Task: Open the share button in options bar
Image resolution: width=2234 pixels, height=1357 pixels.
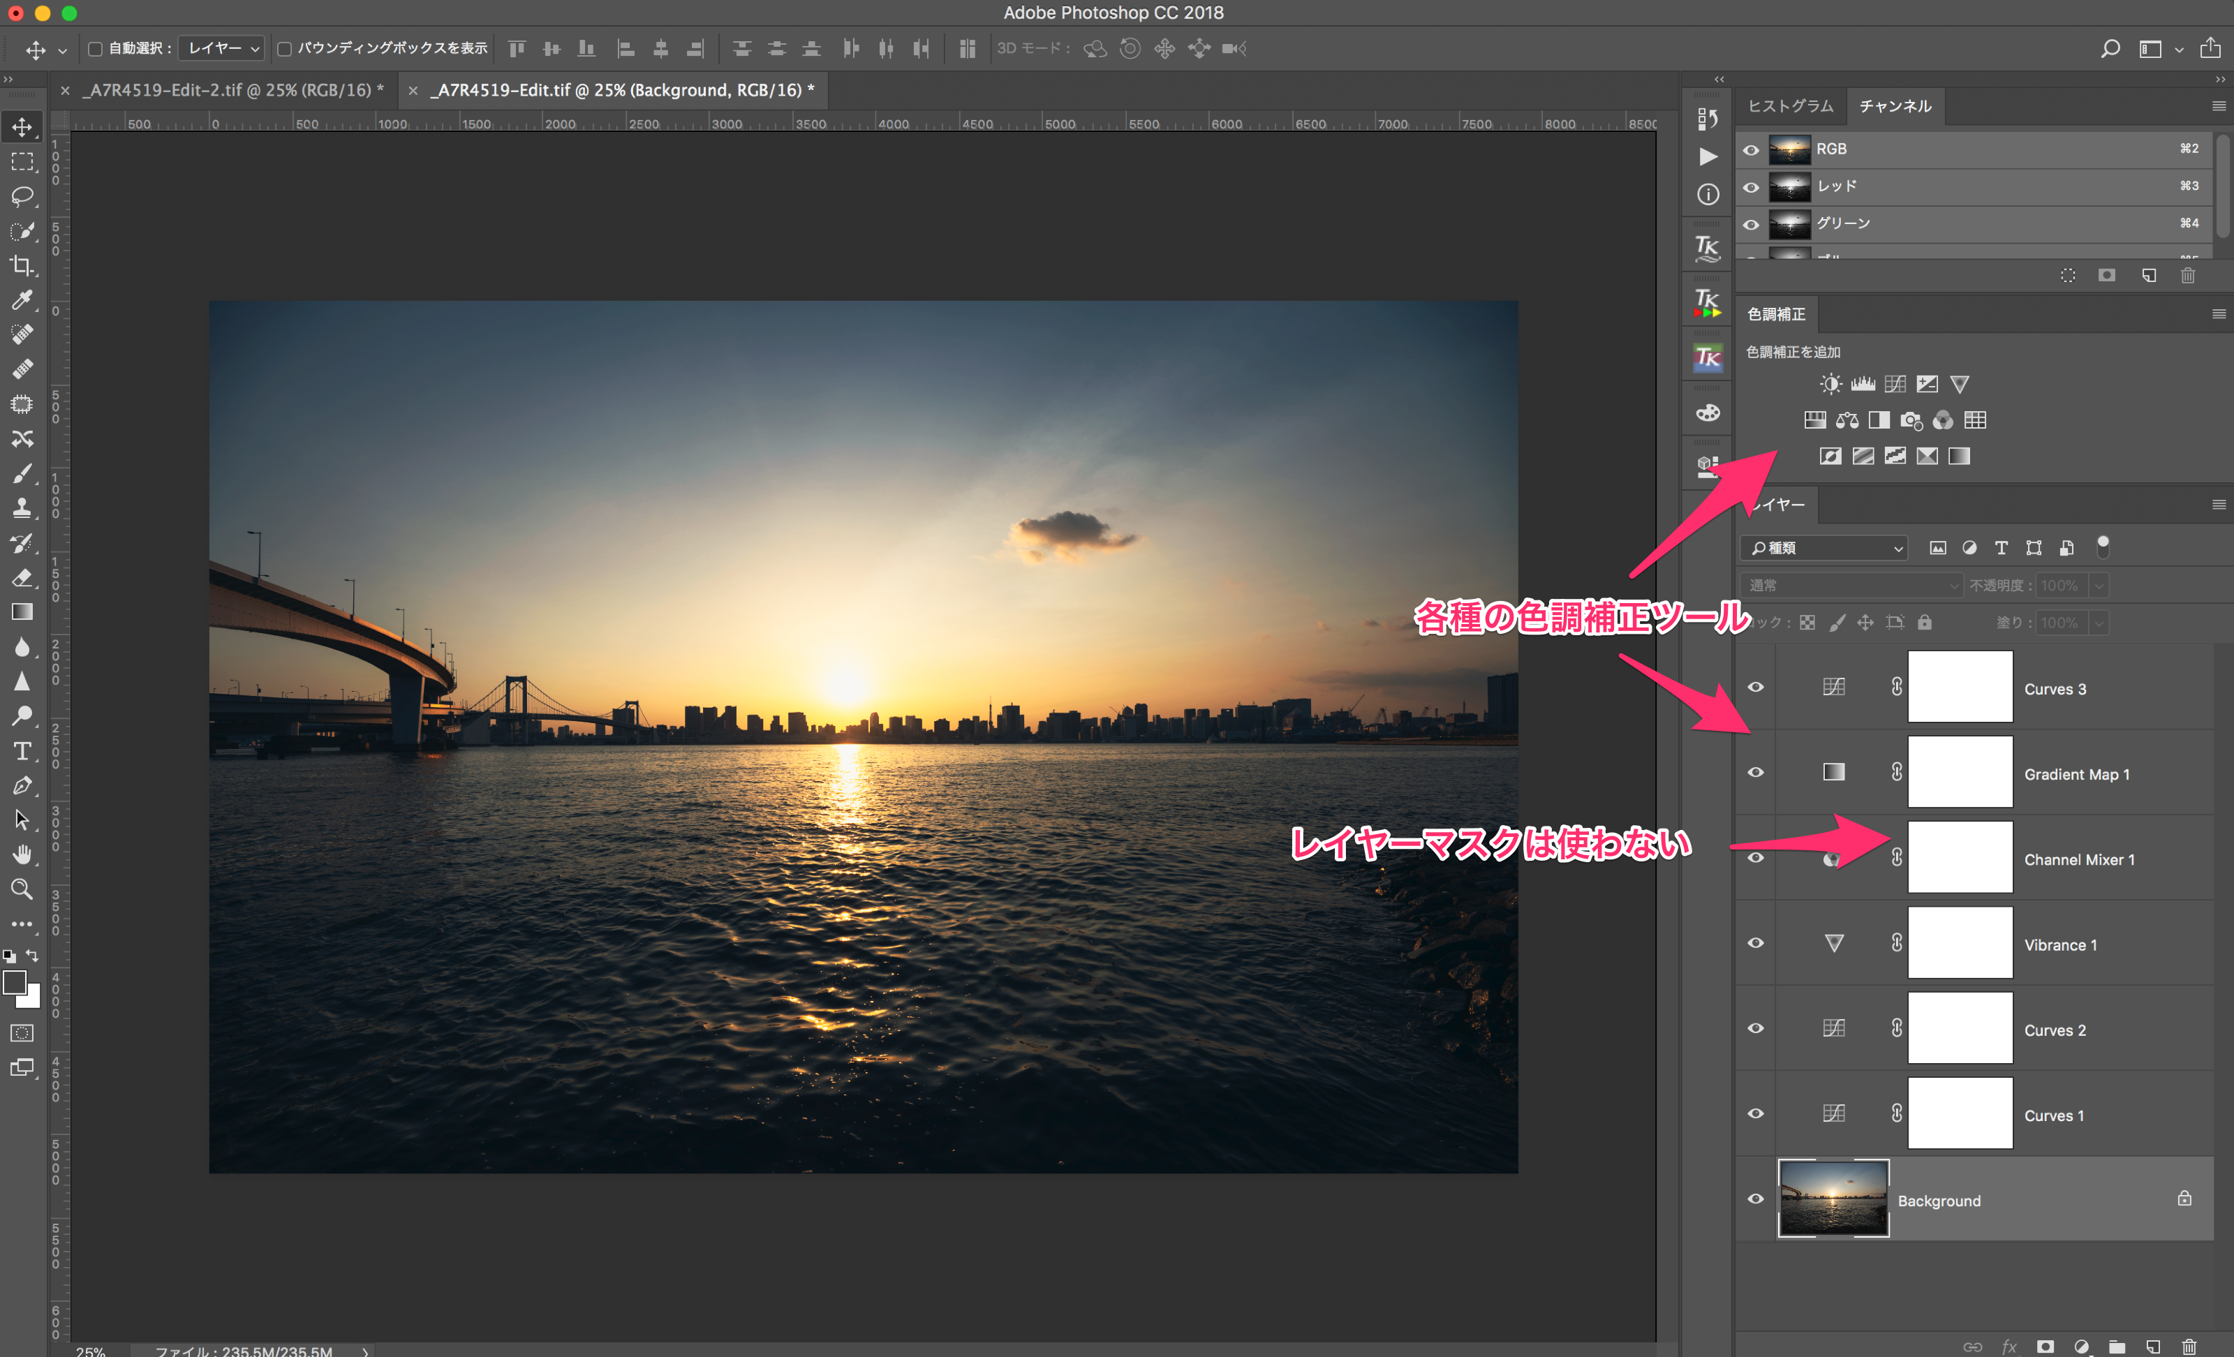Action: (x=2210, y=48)
